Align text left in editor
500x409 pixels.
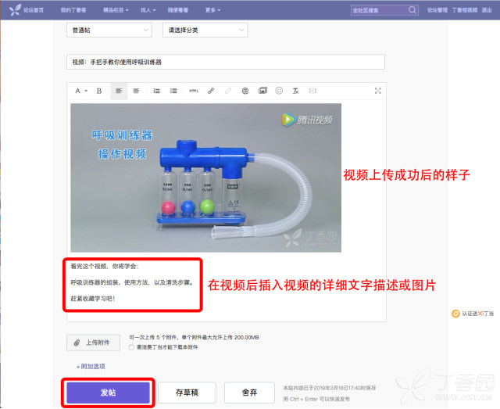[119, 91]
